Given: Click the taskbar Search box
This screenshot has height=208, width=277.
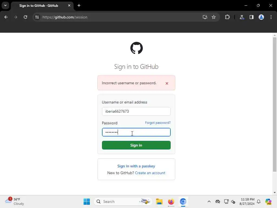Looking at the screenshot, I should pyautogui.click(x=123, y=201).
